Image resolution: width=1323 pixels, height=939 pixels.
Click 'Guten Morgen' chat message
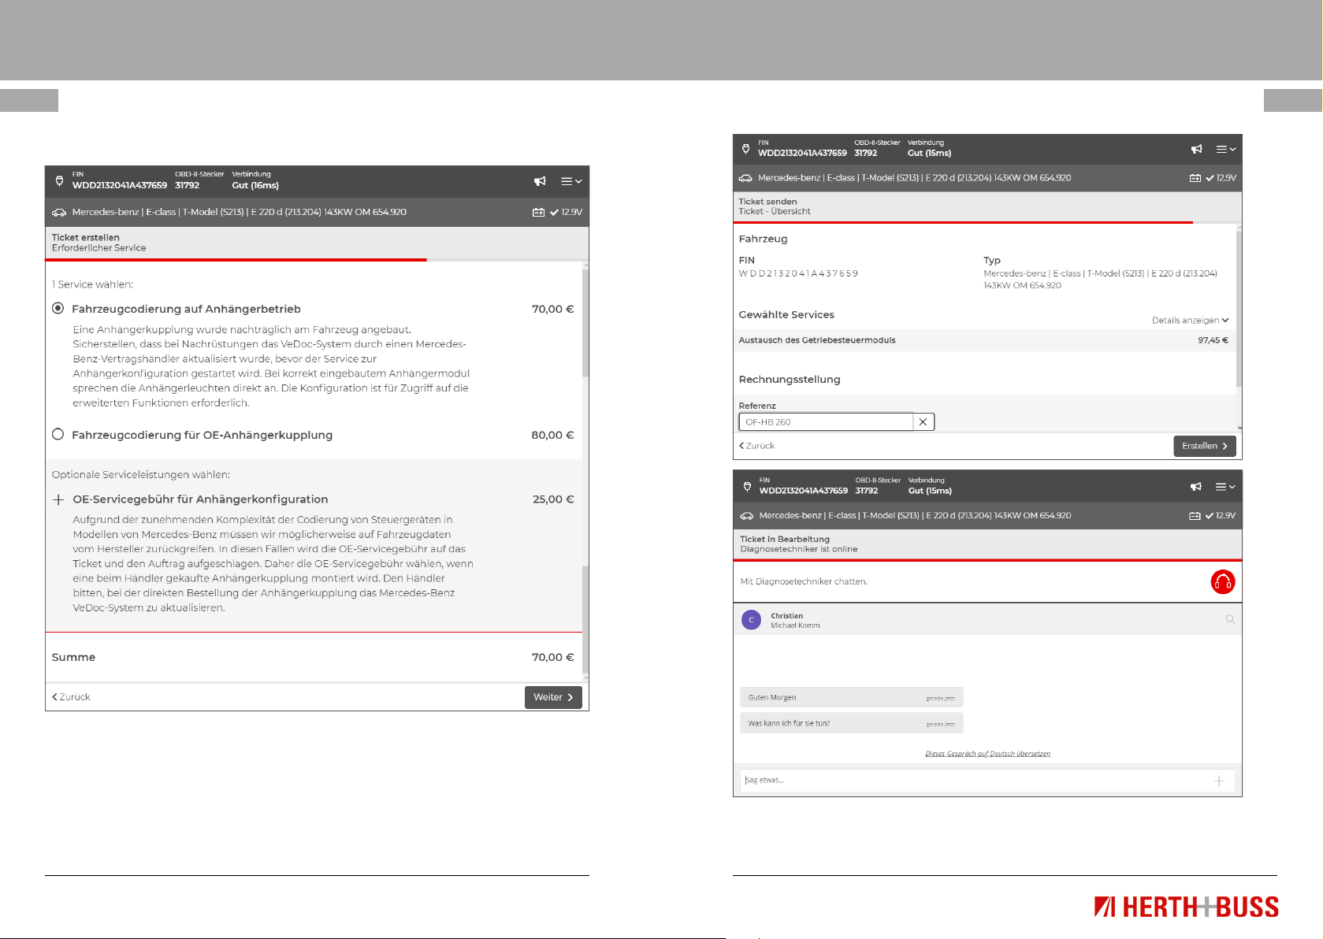tap(851, 697)
